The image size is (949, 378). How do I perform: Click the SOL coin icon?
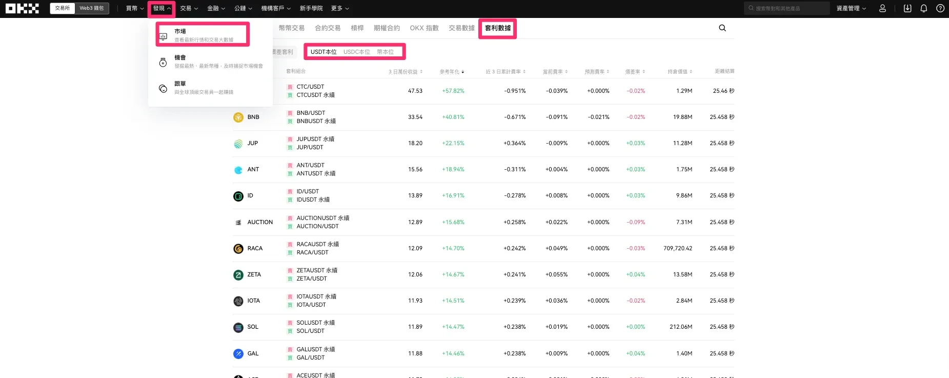238,327
